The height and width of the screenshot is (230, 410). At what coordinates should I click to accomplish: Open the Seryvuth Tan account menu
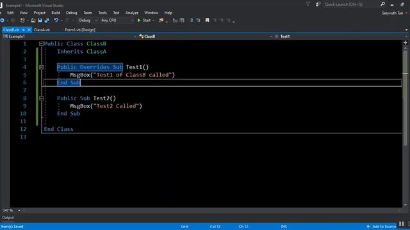[395, 13]
